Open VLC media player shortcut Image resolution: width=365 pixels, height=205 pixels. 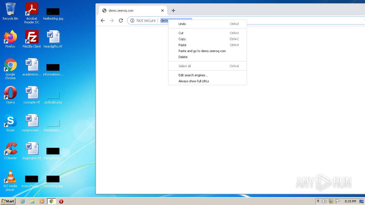tap(10, 181)
